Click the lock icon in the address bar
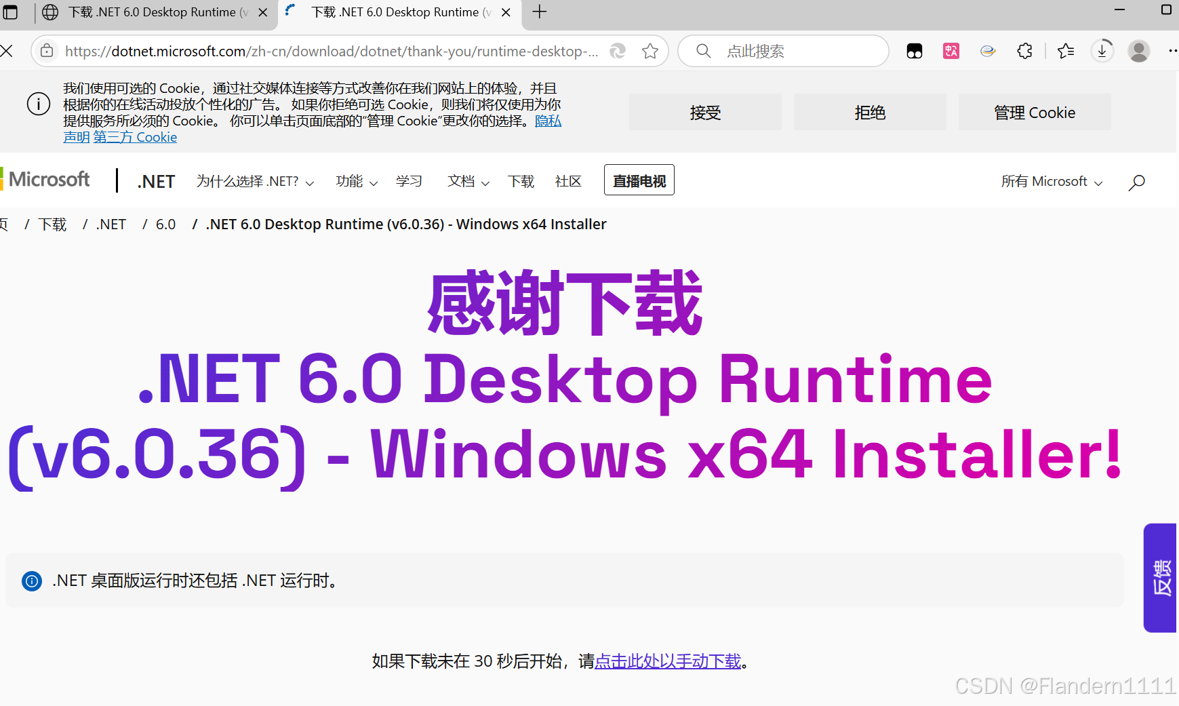Viewport: 1179px width, 706px height. pos(46,50)
